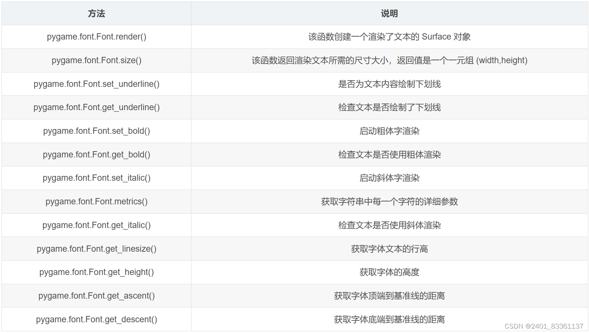Image resolution: width=589 pixels, height=333 pixels.
Task: Click description 获取字体的高度
Action: point(389,272)
